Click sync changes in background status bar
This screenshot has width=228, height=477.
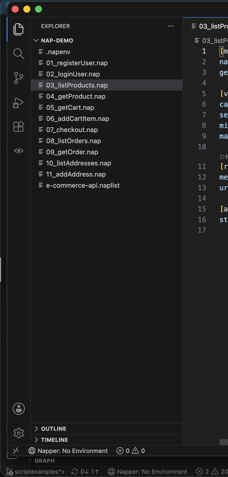pos(85,471)
